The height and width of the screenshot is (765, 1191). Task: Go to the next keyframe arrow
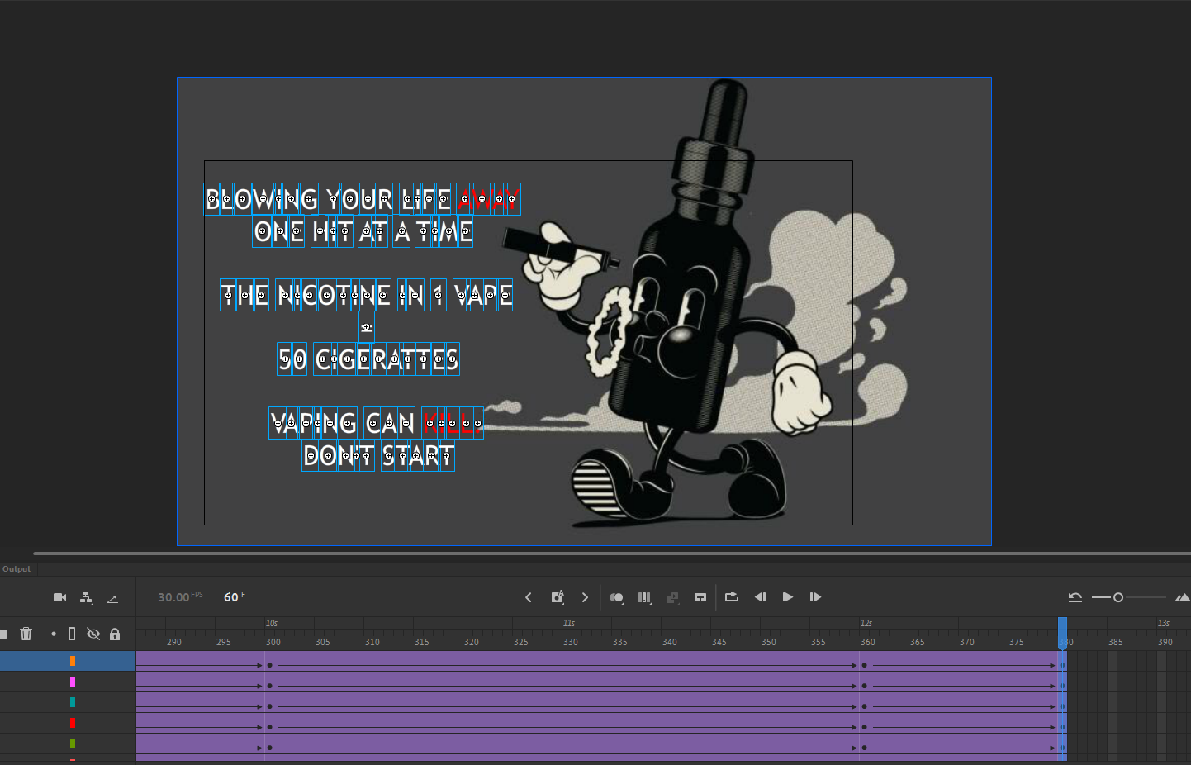tap(585, 597)
